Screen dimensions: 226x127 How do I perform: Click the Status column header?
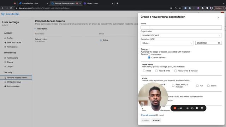pyautogui.click(x=101, y=34)
